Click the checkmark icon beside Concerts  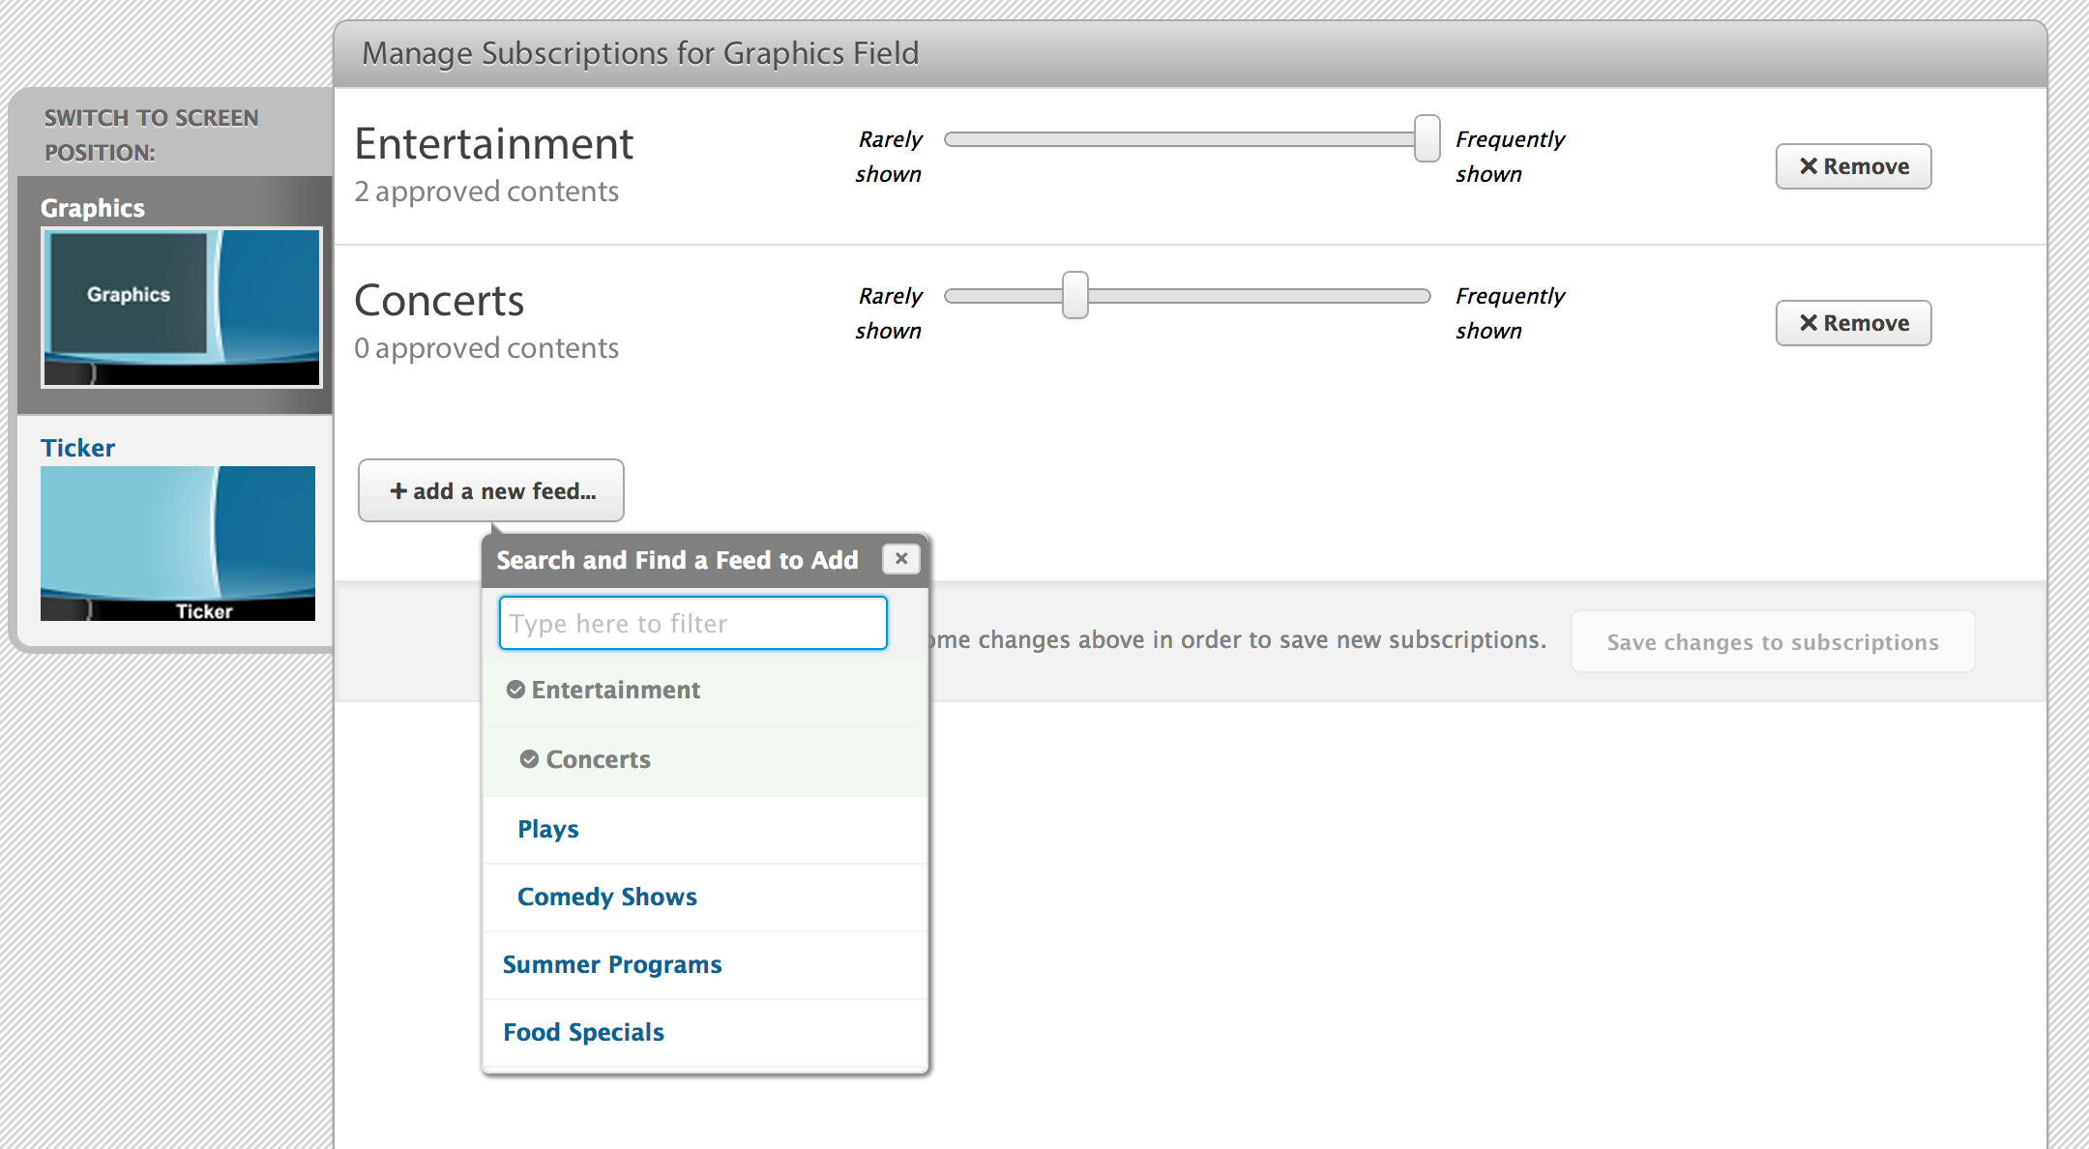(529, 759)
